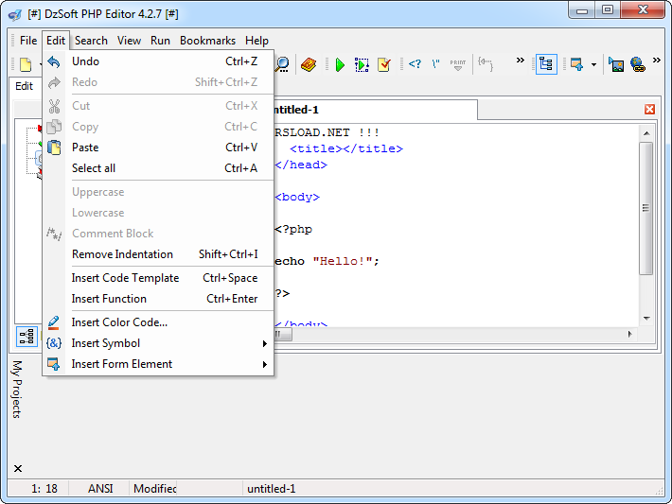Choose Select all in the Edit menu
Image resolution: width=672 pixels, height=504 pixels.
[x=158, y=168]
